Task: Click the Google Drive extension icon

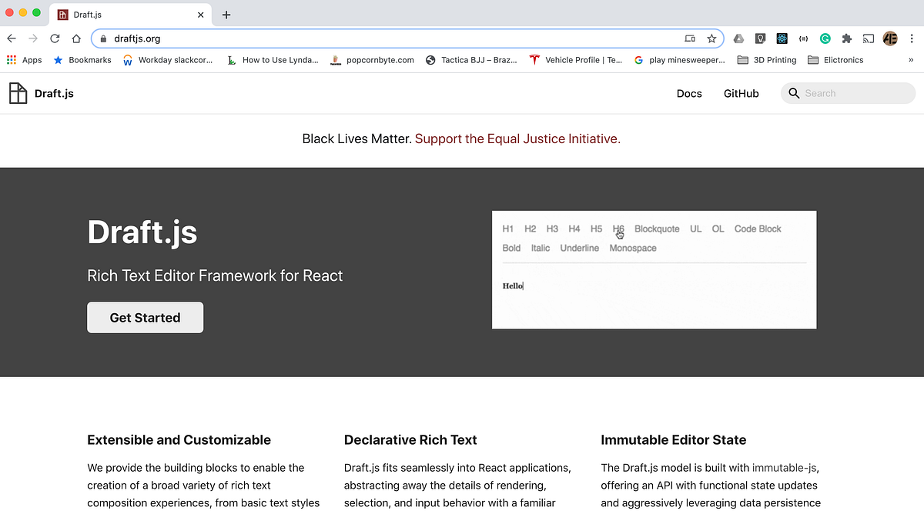Action: pyautogui.click(x=738, y=38)
